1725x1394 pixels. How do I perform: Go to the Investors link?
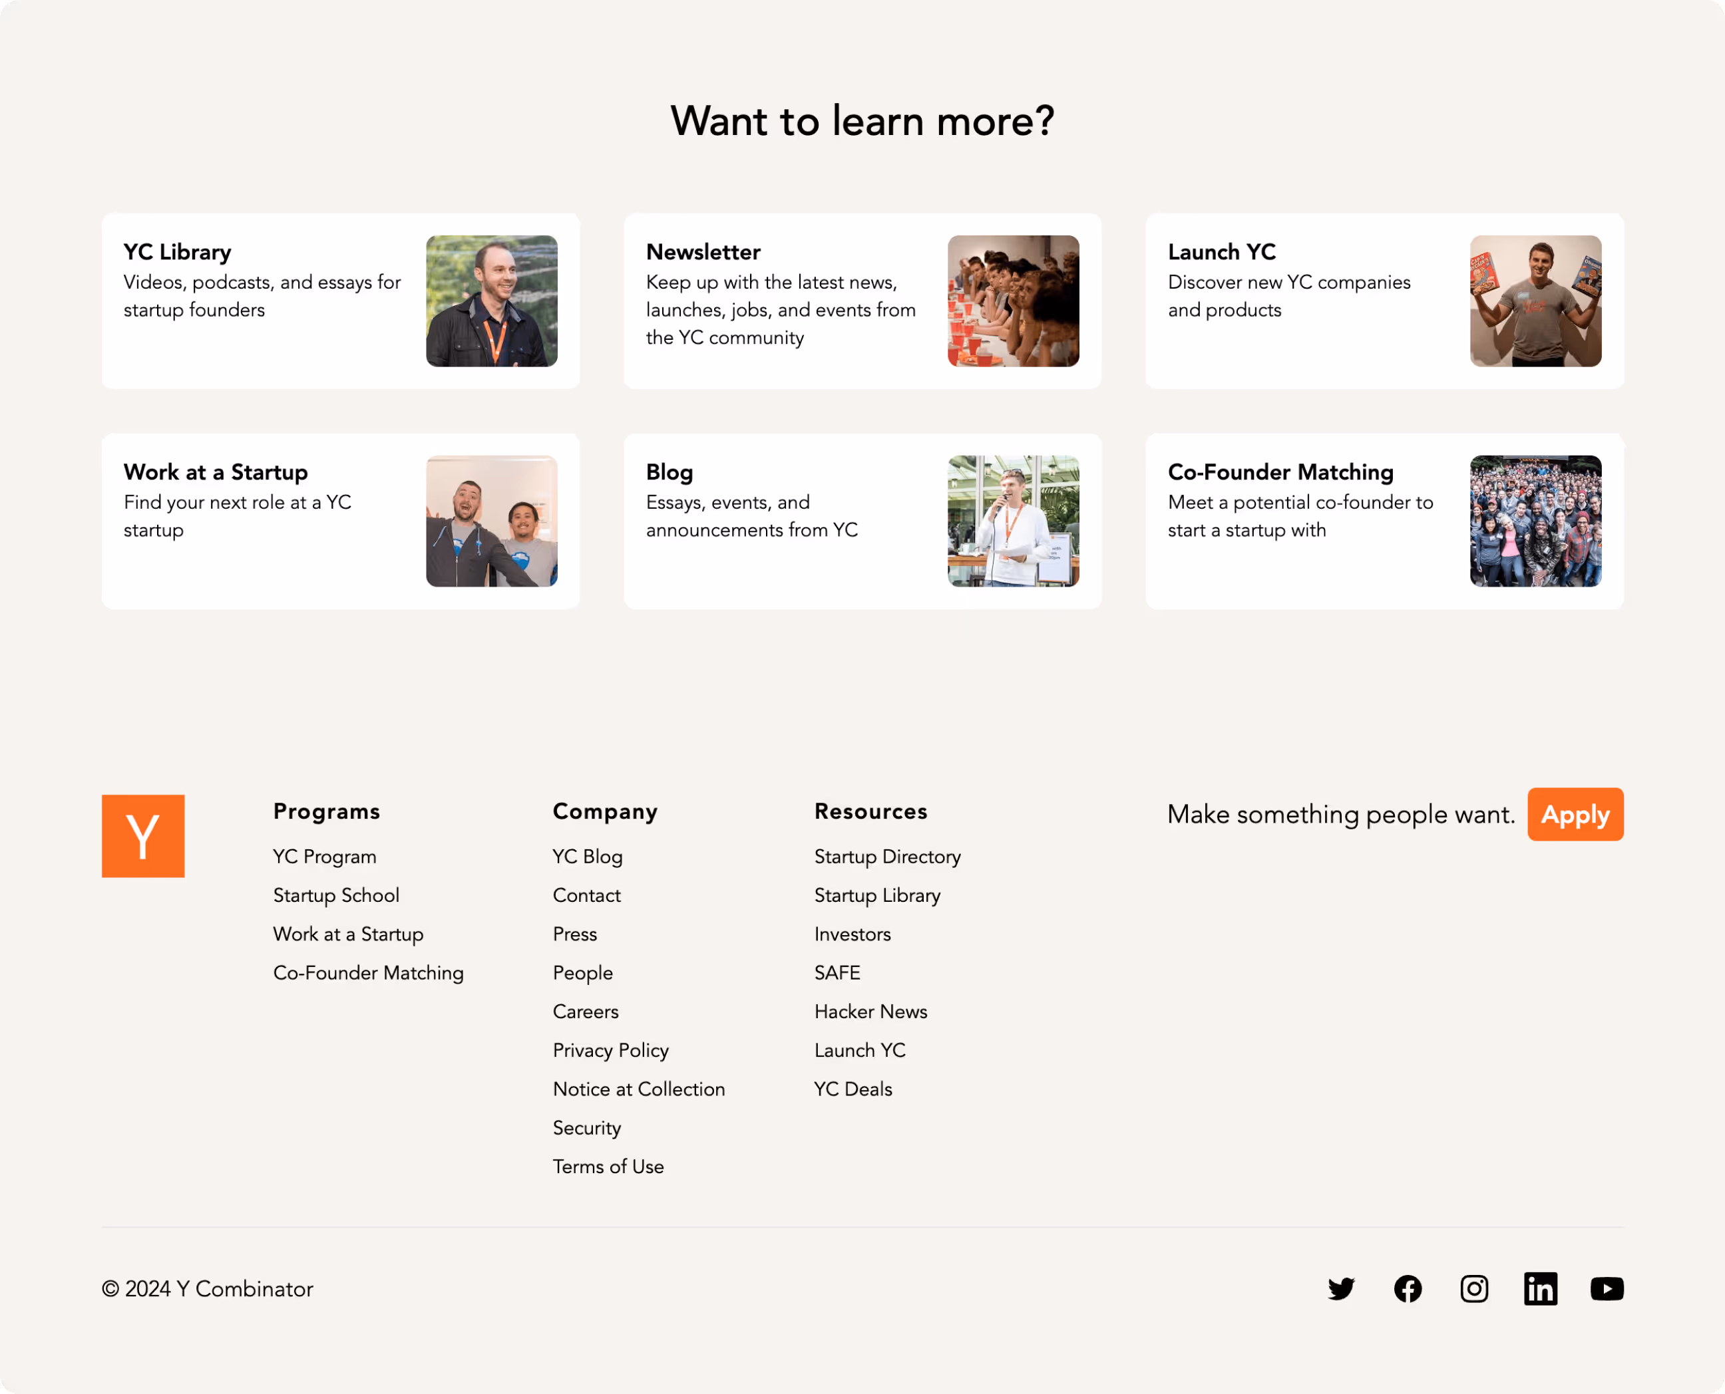point(853,934)
